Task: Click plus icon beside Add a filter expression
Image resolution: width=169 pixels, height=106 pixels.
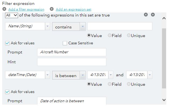Action: coord(4,9)
